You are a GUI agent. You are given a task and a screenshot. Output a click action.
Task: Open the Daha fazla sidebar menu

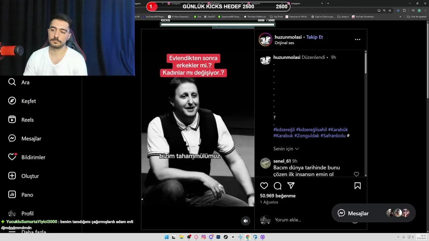(x=27, y=232)
